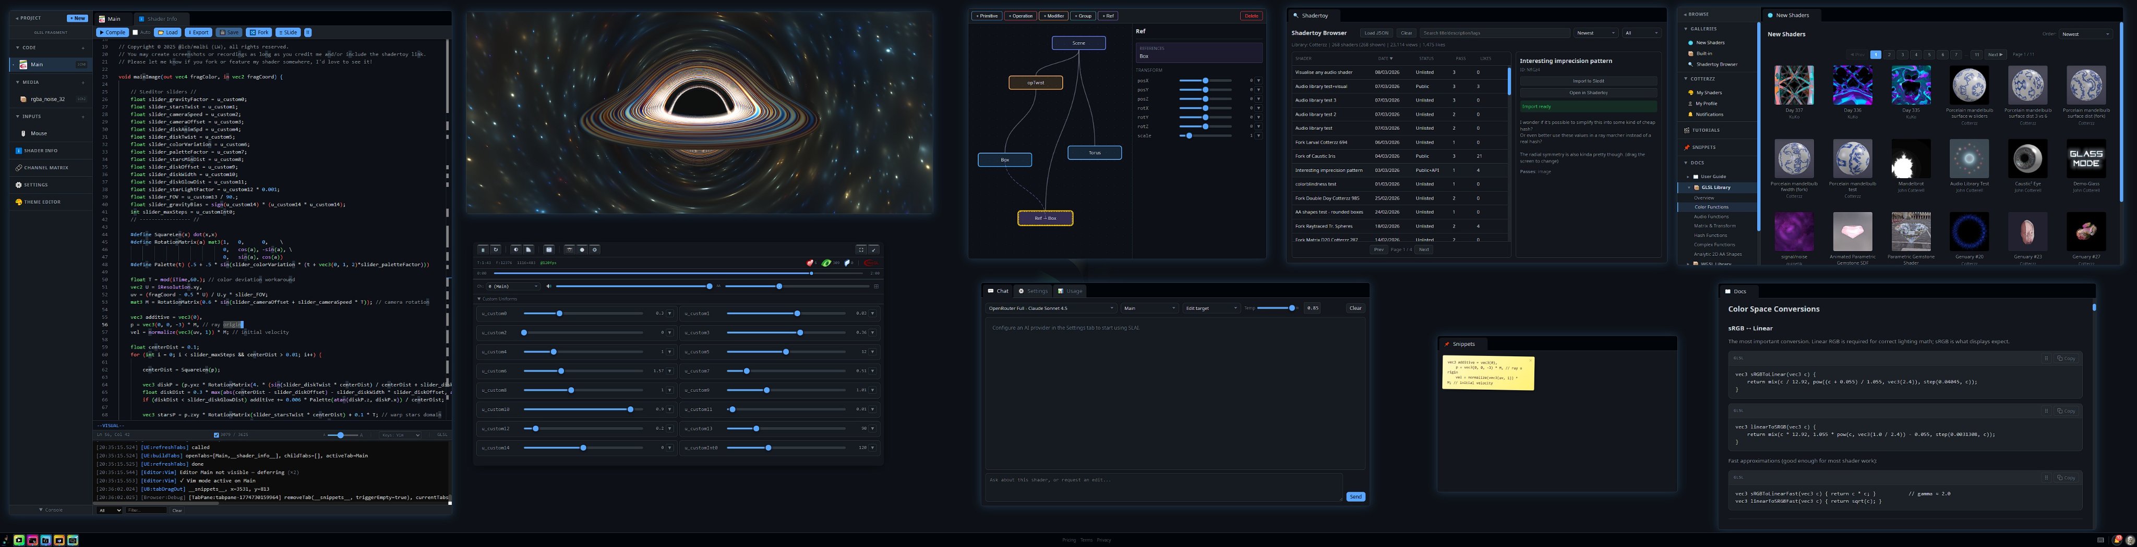The height and width of the screenshot is (547, 2137).
Task: Select the opTwist node
Action: point(1035,83)
